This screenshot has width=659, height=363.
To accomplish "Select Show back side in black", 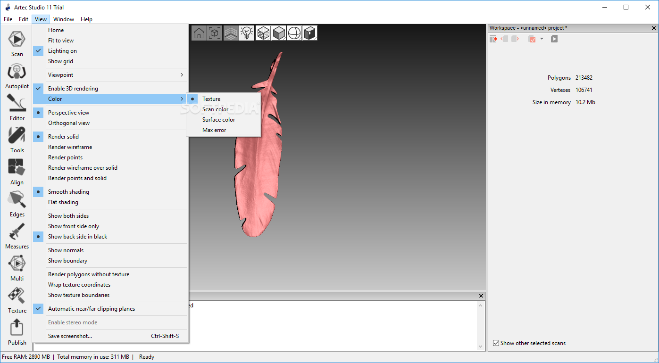I will pyautogui.click(x=110, y=237).
